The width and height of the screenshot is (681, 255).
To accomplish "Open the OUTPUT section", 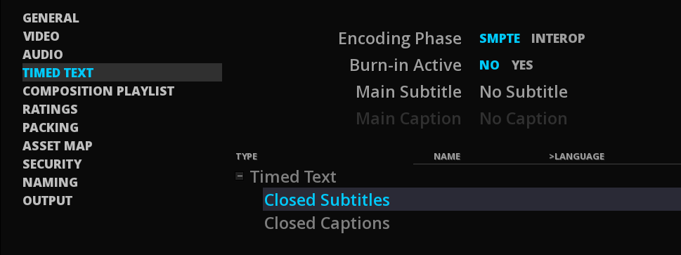I will 47,200.
